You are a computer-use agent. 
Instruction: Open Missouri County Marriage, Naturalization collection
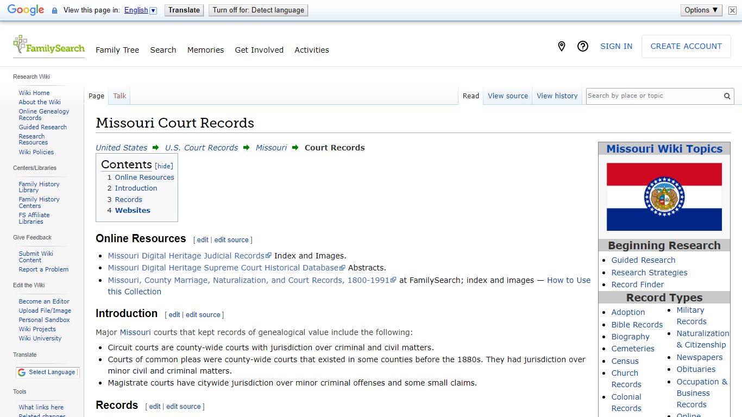[252, 281]
